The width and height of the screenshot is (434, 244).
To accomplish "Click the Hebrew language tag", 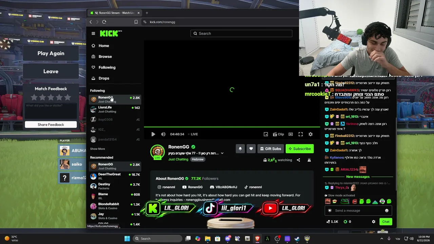I will [x=198, y=159].
